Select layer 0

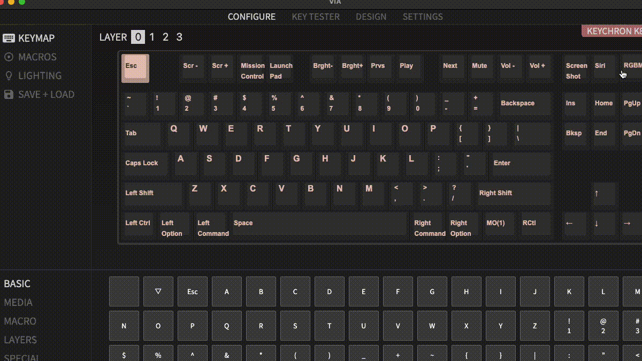pyautogui.click(x=138, y=37)
